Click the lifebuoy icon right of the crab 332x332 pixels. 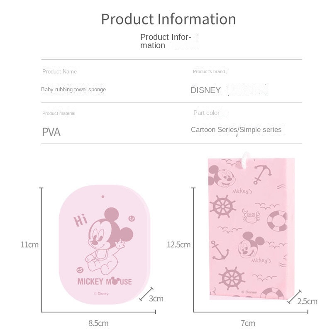coord(277,220)
